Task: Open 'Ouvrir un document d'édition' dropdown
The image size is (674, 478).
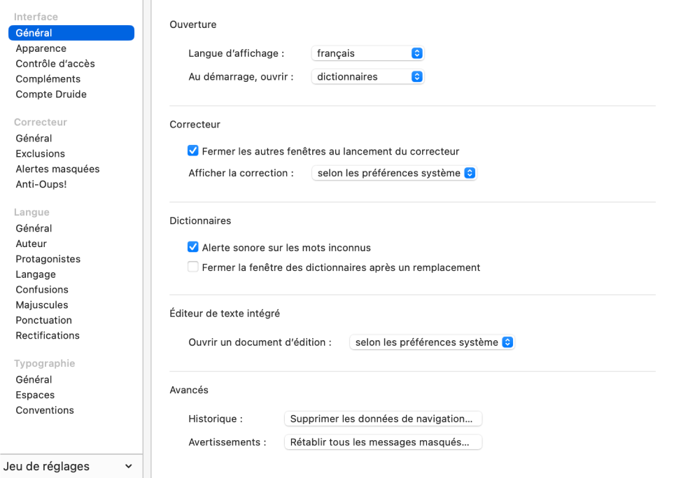Action: pyautogui.click(x=432, y=343)
